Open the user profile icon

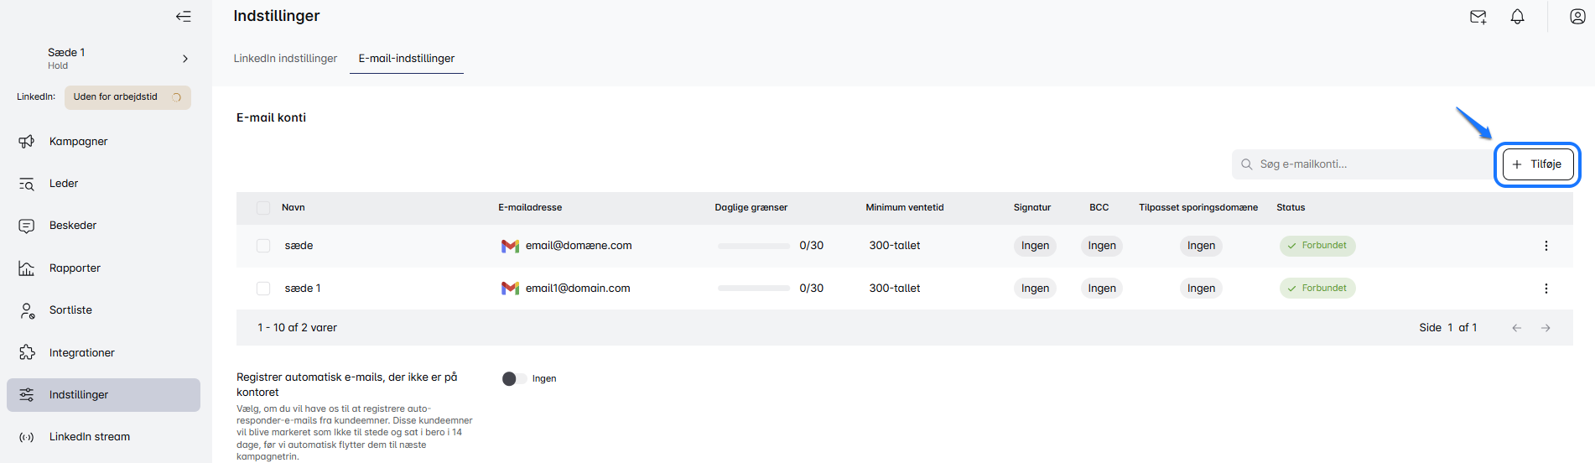1577,17
